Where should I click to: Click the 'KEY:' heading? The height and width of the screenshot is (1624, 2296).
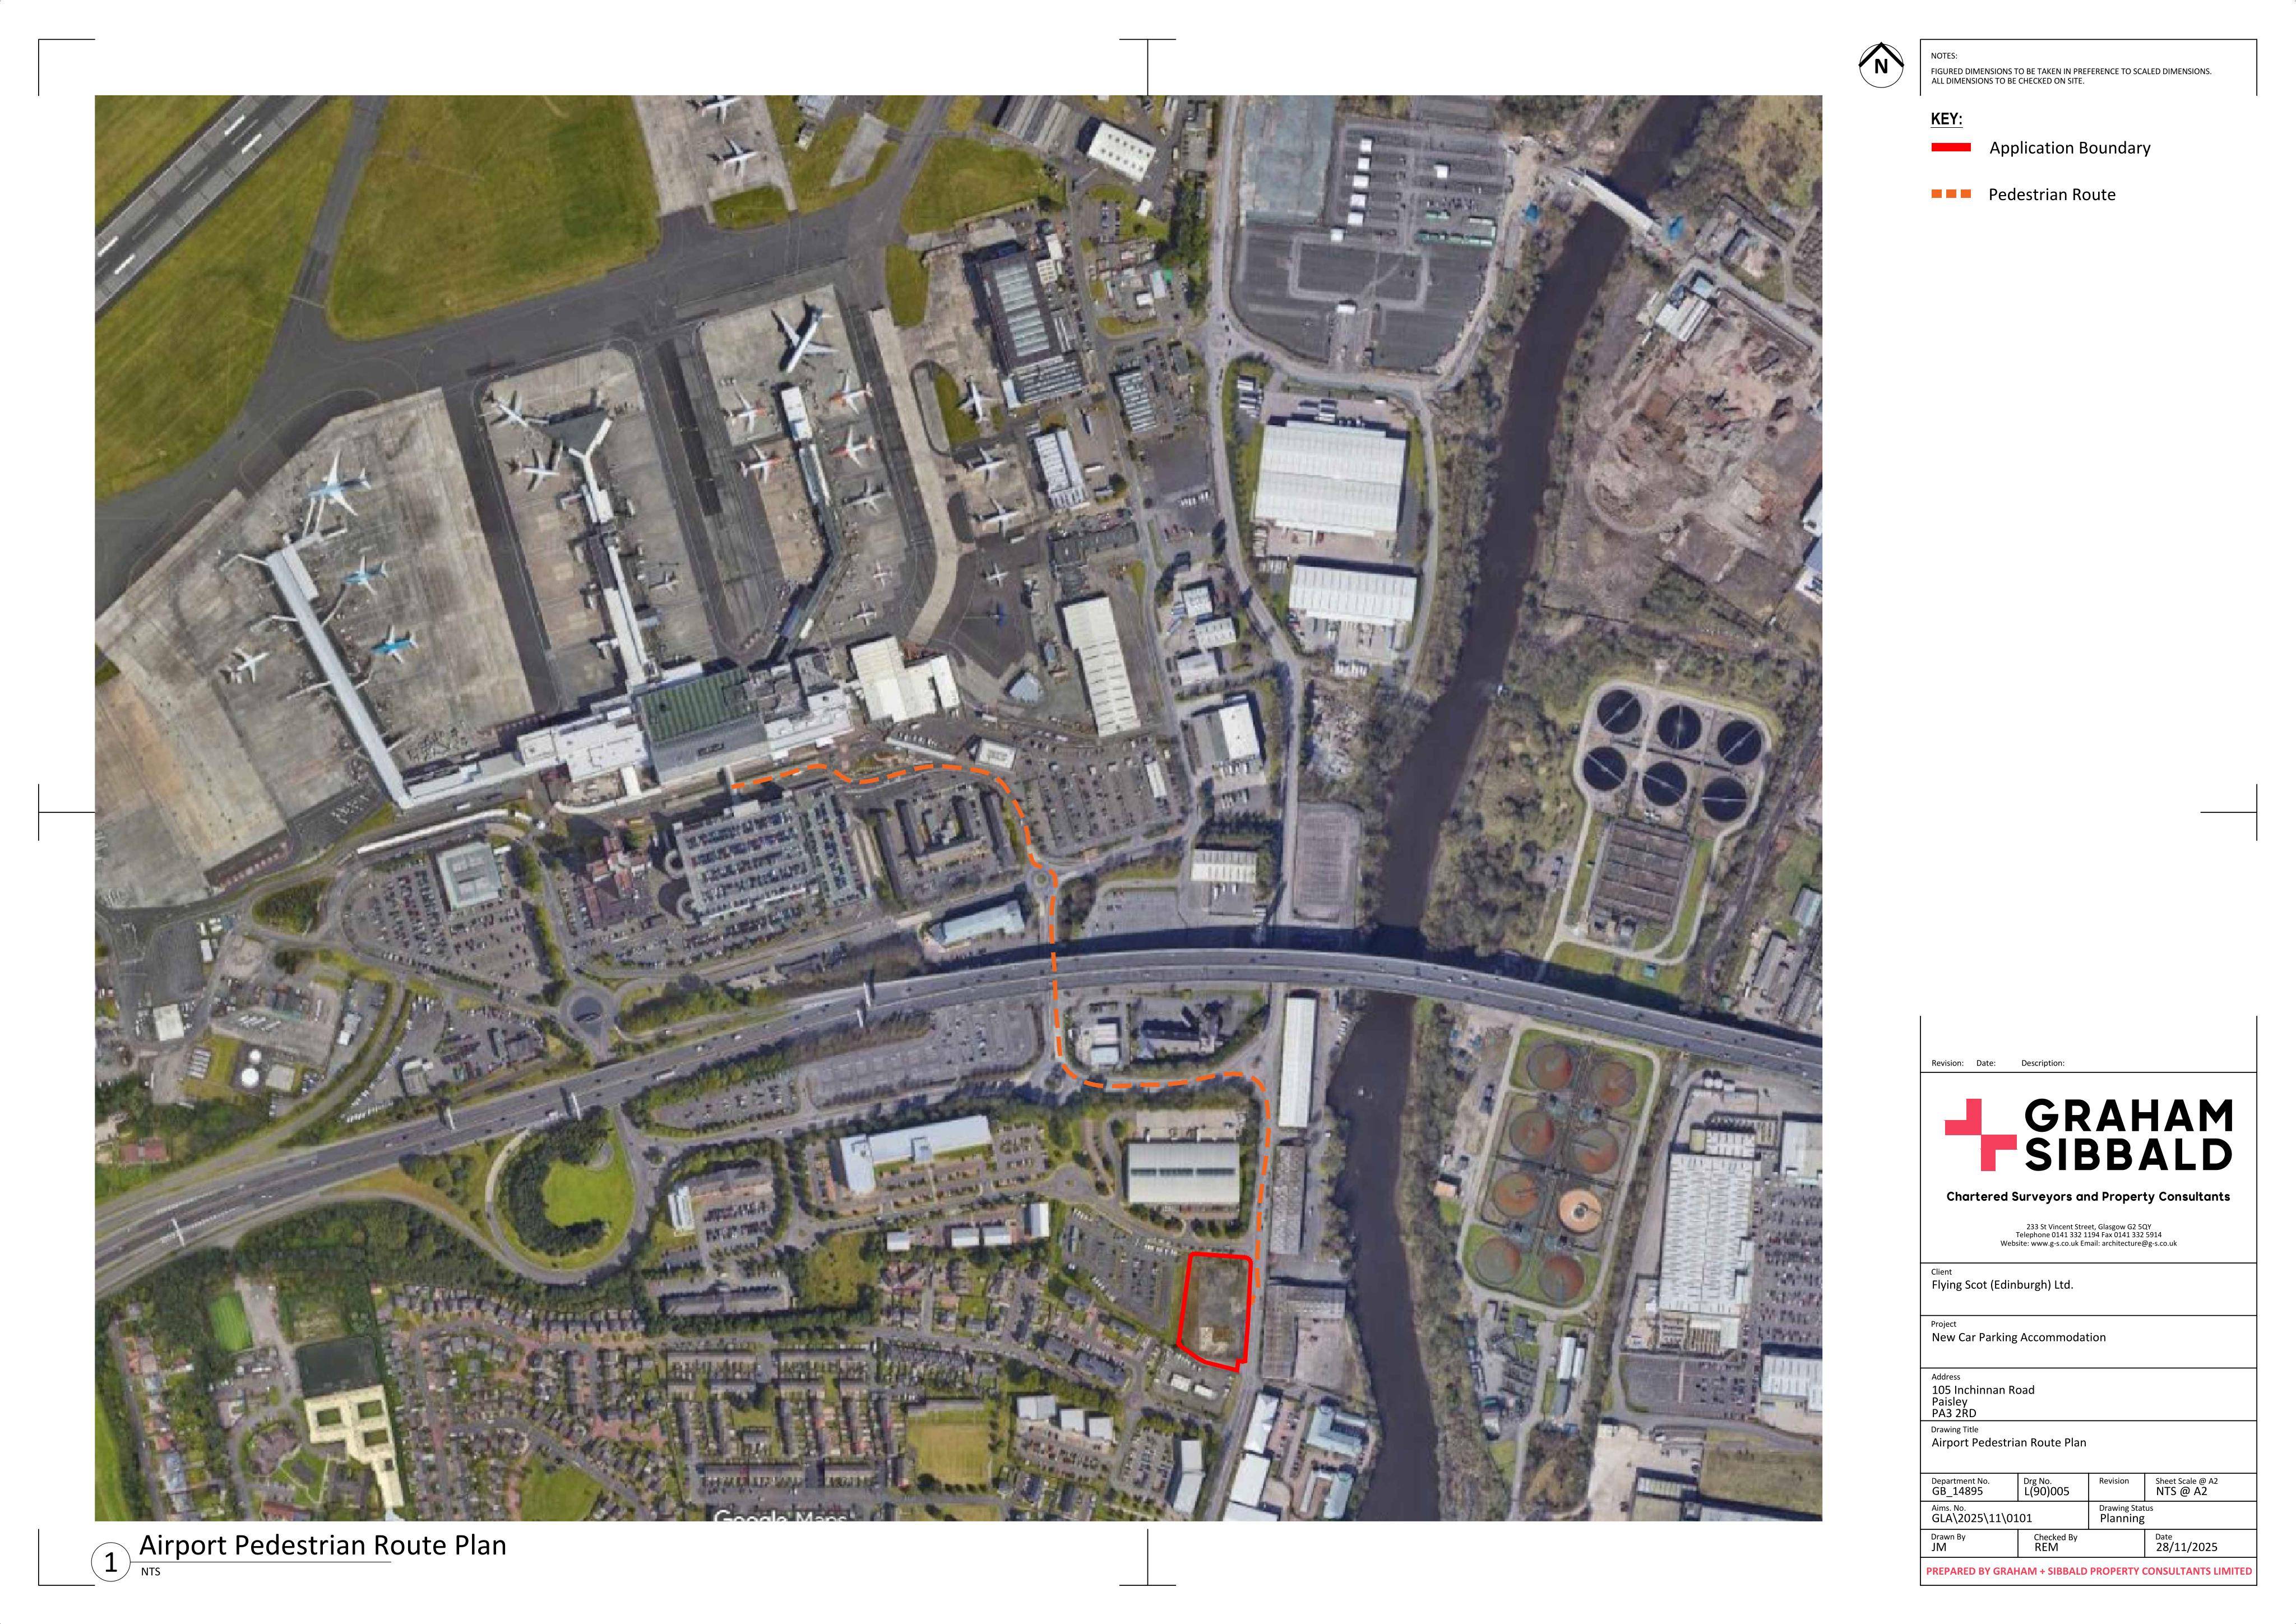pyautogui.click(x=1946, y=119)
